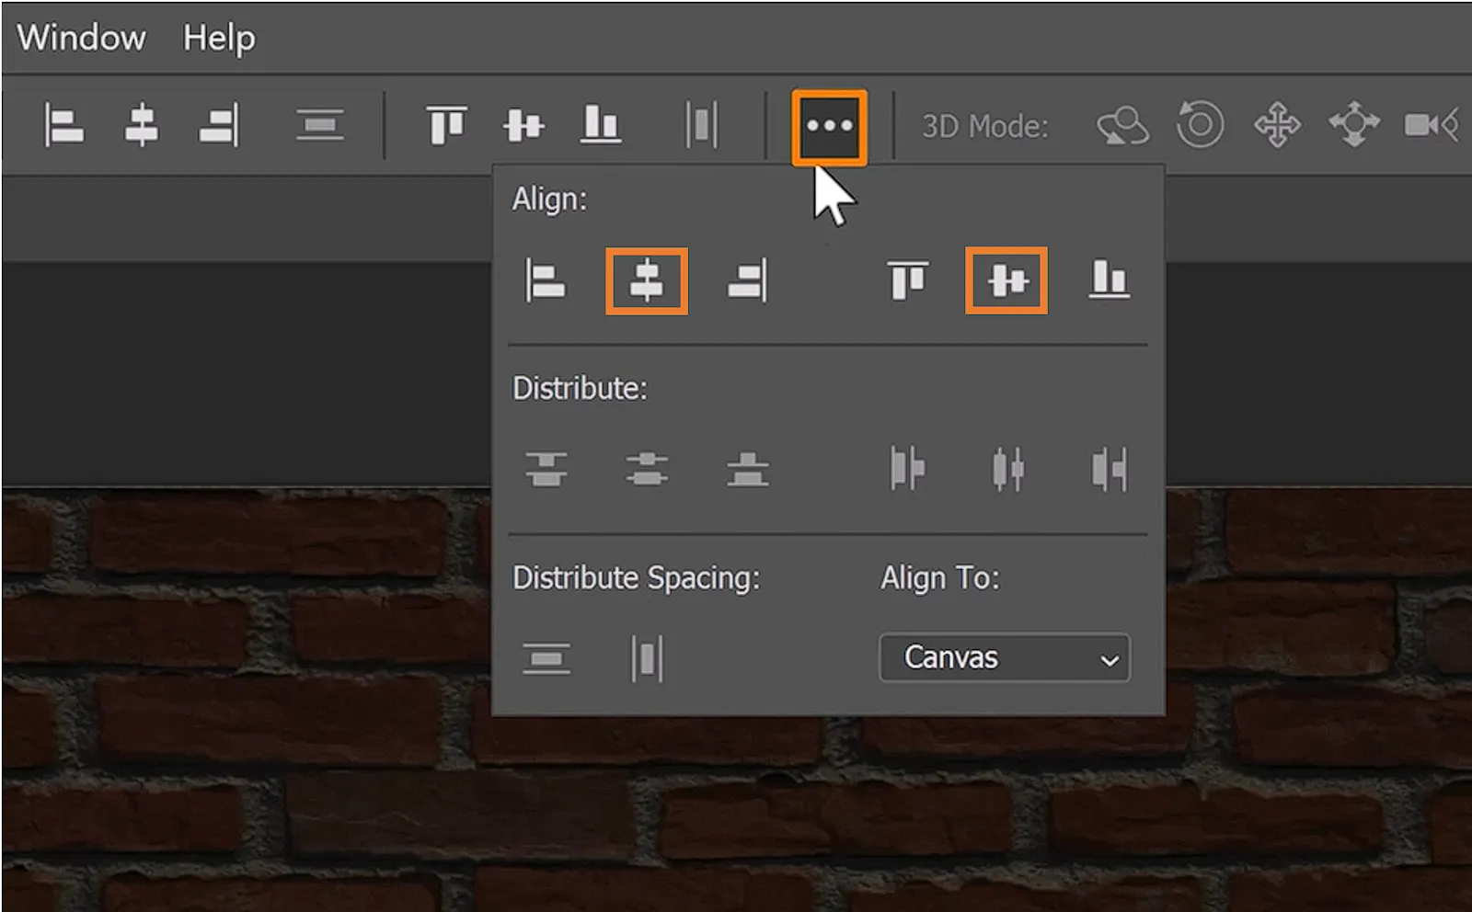
Task: Align bottom edges in the Align popup
Action: tap(1109, 280)
